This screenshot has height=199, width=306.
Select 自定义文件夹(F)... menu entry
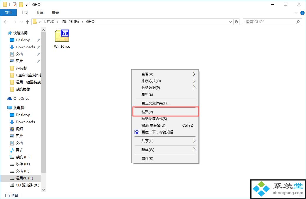[x=165, y=103]
